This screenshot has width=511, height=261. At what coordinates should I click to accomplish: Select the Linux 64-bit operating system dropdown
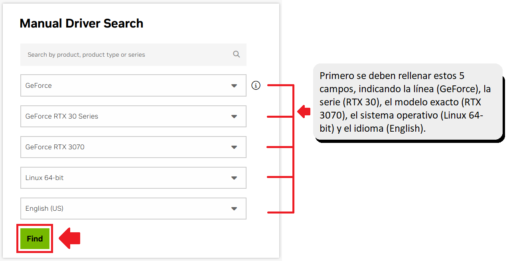click(133, 178)
